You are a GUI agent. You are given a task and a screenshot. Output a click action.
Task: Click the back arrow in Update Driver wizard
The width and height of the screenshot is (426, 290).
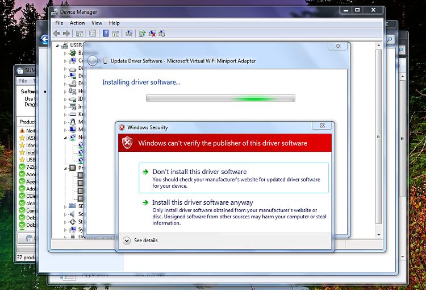(93, 61)
